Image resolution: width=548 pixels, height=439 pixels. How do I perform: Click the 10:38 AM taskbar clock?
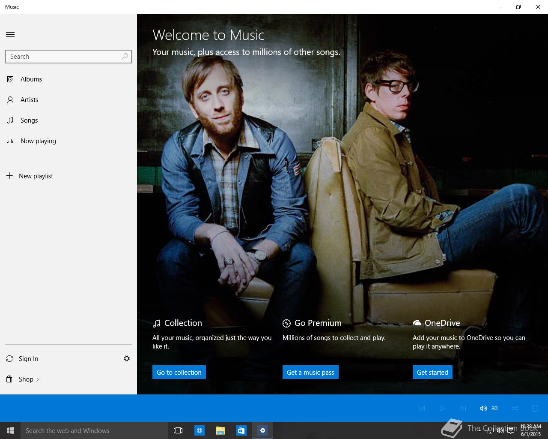[x=531, y=430]
